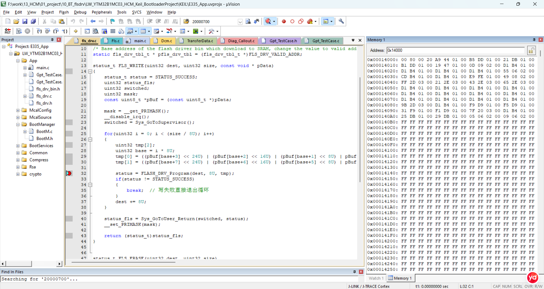Click the Step over icon

(x=48, y=31)
